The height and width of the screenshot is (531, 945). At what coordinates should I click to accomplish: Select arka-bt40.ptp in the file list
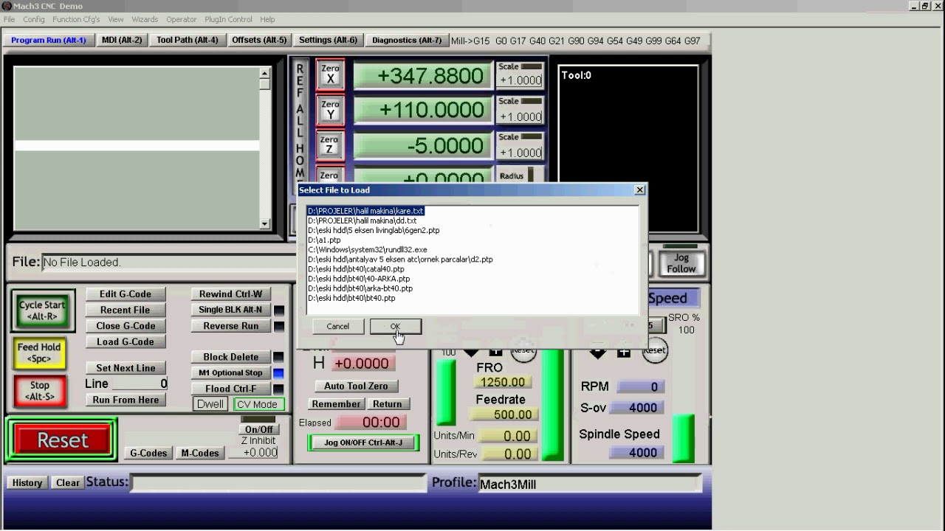[360, 288]
